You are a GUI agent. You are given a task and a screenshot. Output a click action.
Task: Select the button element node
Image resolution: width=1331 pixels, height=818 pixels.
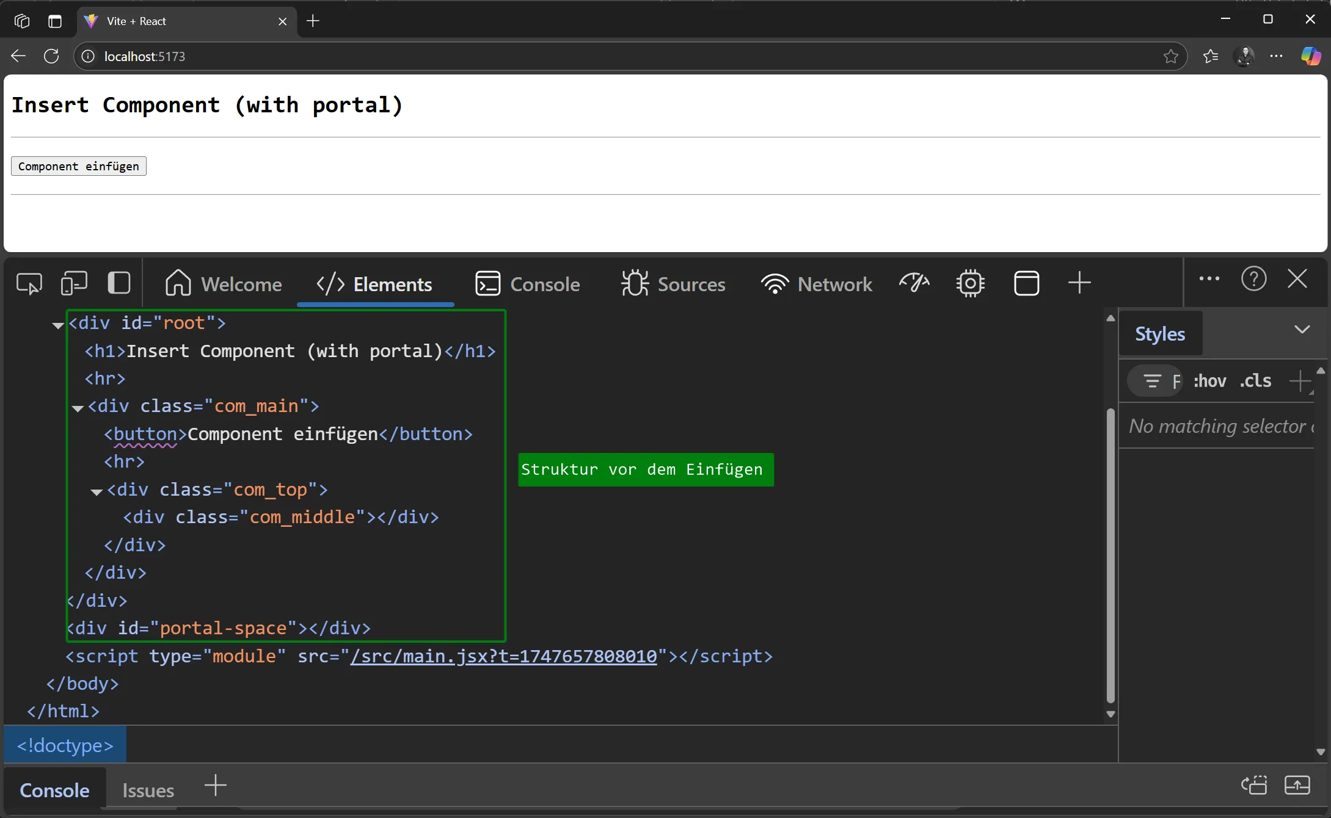tap(288, 434)
